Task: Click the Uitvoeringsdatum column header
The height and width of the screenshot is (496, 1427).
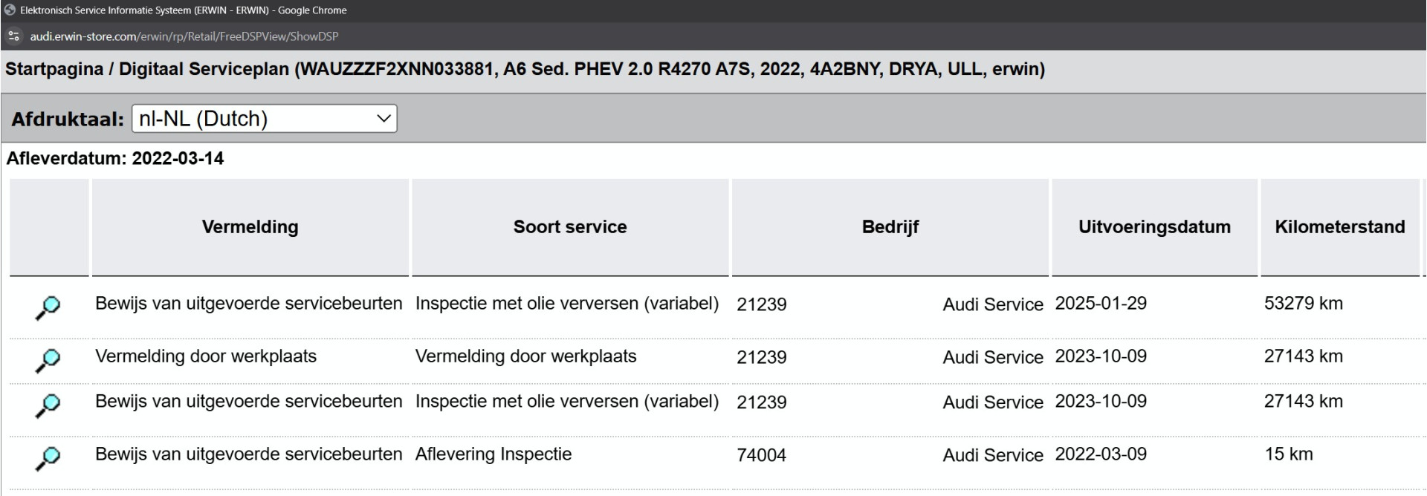Action: pyautogui.click(x=1154, y=227)
